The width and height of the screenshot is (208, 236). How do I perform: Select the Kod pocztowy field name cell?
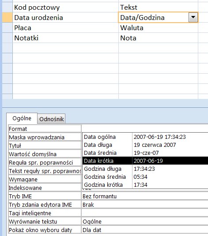65,7
